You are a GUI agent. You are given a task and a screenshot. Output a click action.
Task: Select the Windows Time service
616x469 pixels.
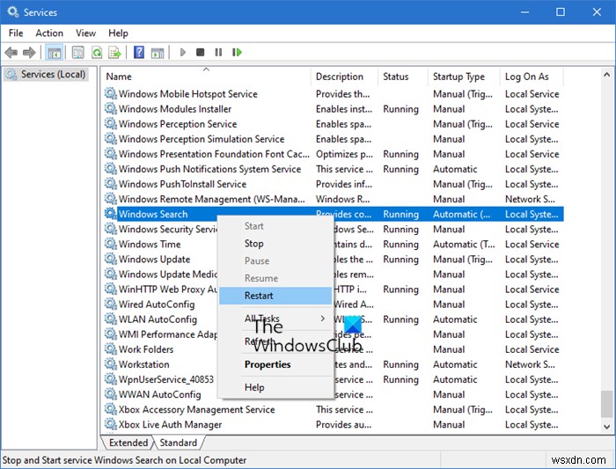(x=150, y=245)
